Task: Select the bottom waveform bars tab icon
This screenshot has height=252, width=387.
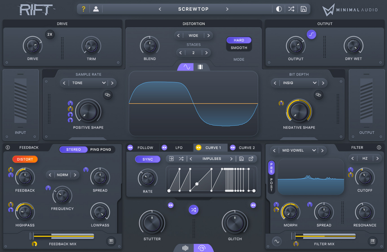Action: (x=185, y=248)
